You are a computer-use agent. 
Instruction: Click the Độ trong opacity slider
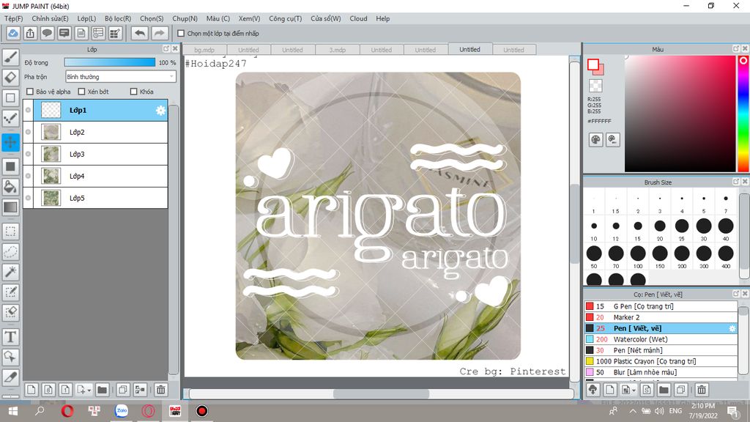click(110, 62)
